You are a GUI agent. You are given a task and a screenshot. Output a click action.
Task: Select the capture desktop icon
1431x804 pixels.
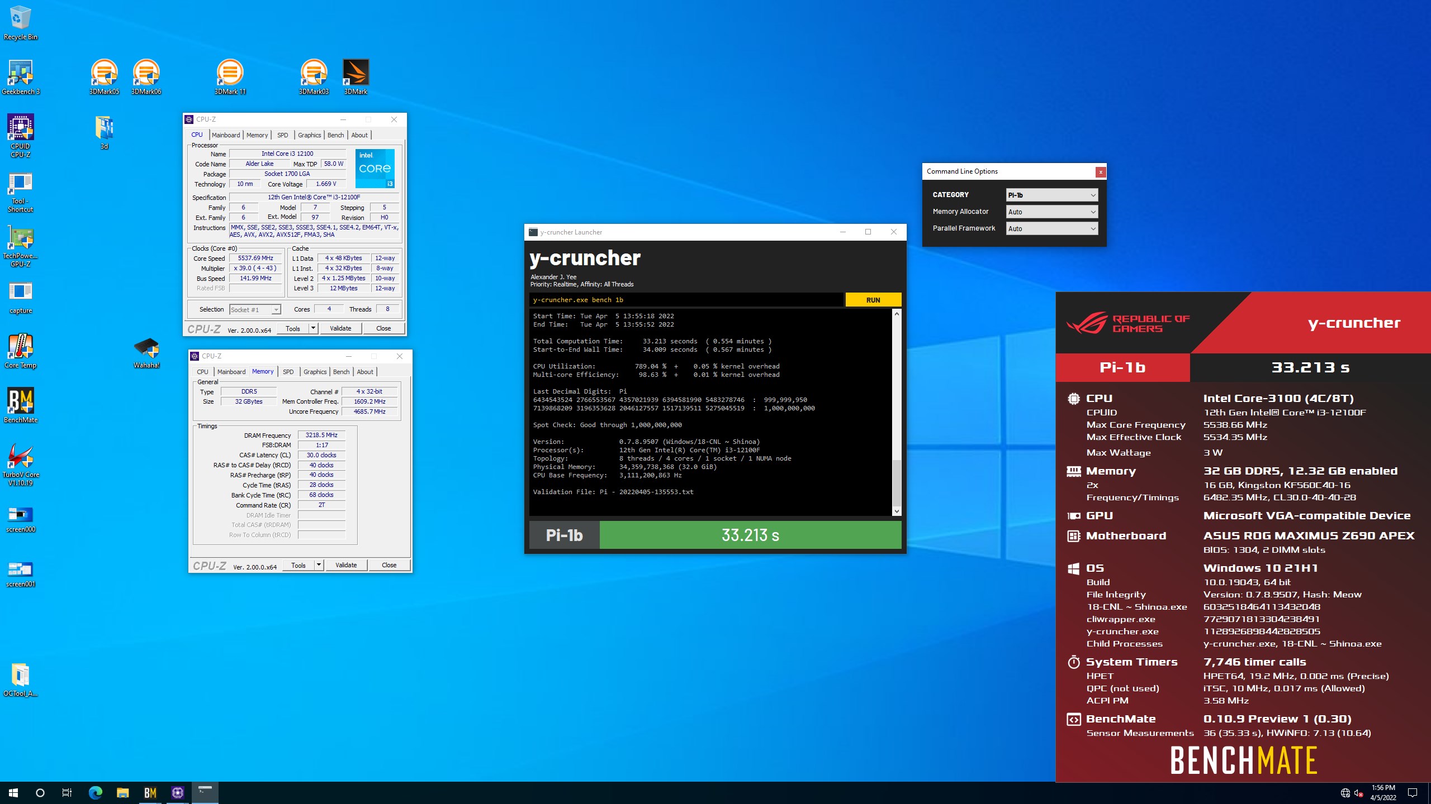[20, 298]
